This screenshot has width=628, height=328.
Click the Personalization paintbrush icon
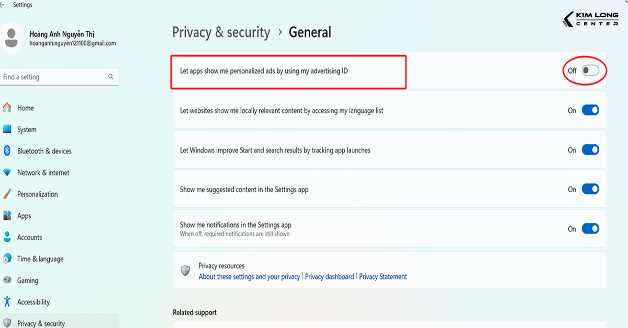7,194
